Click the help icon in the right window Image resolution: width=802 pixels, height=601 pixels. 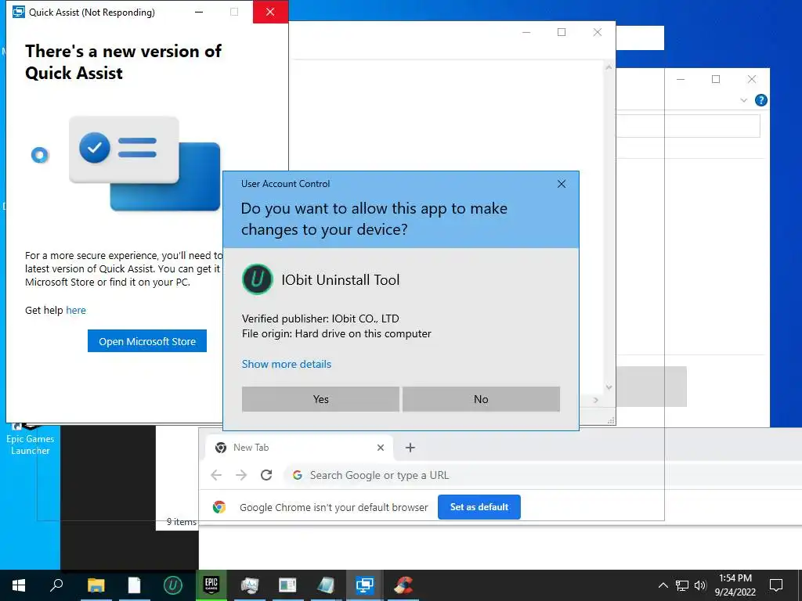coord(760,100)
